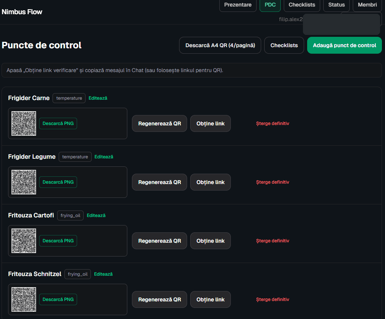Șterge definitiv Friteuza Cartofi
The image size is (385, 319).
pos(273,241)
